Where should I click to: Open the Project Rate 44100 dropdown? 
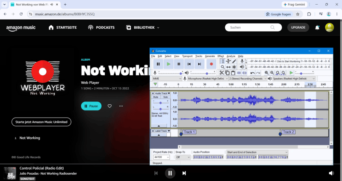click(162, 157)
